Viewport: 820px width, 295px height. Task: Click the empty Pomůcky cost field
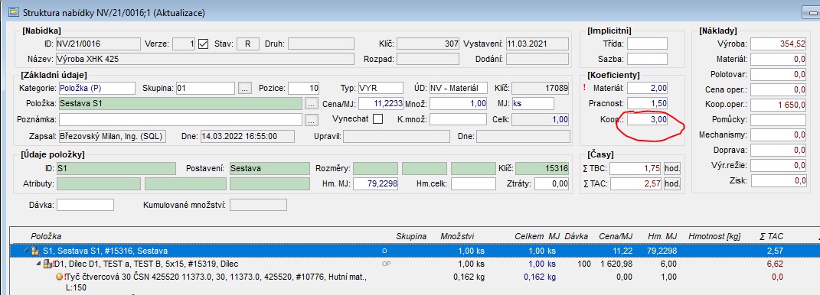[778, 119]
